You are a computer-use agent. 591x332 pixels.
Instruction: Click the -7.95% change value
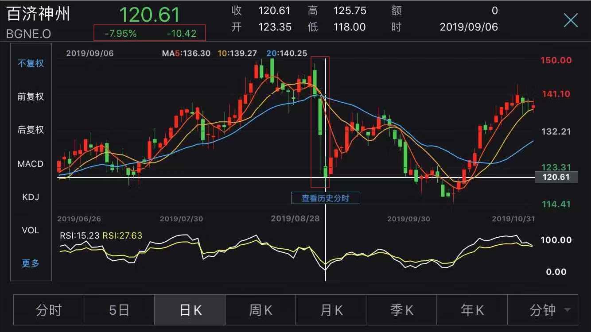[x=121, y=33]
